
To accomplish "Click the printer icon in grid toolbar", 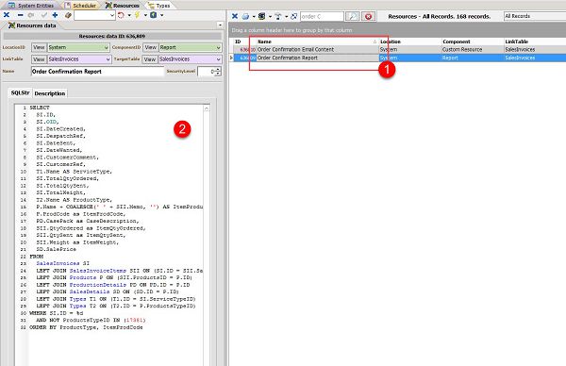I will coord(246,16).
